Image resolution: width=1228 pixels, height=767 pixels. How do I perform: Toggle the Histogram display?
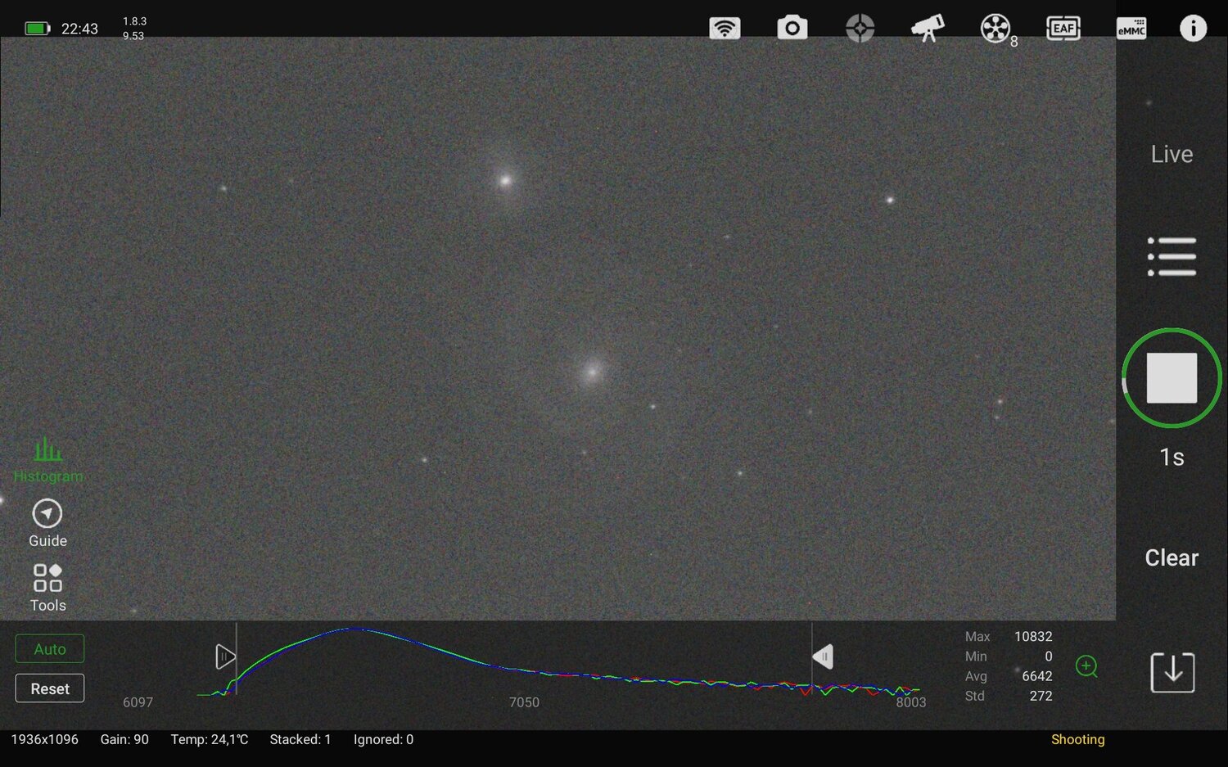tap(47, 458)
